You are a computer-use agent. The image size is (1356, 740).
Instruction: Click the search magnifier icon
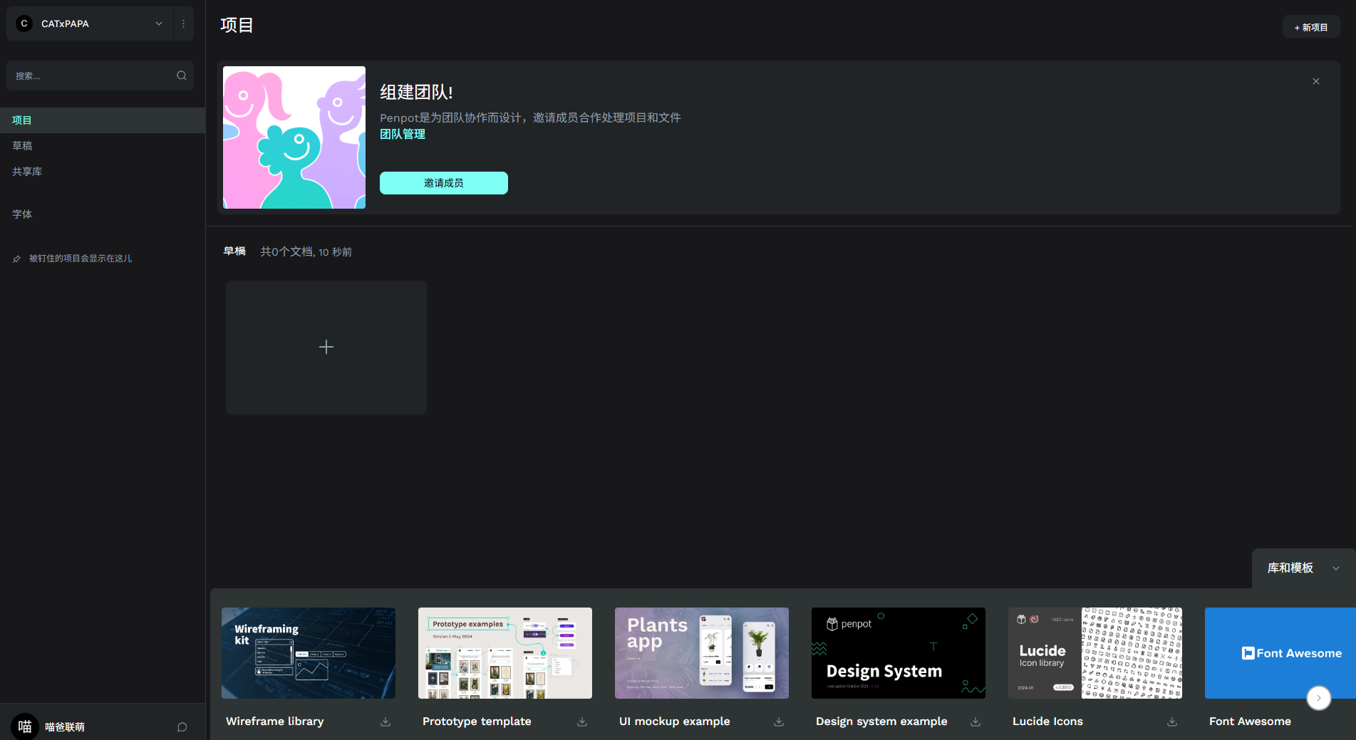click(182, 75)
